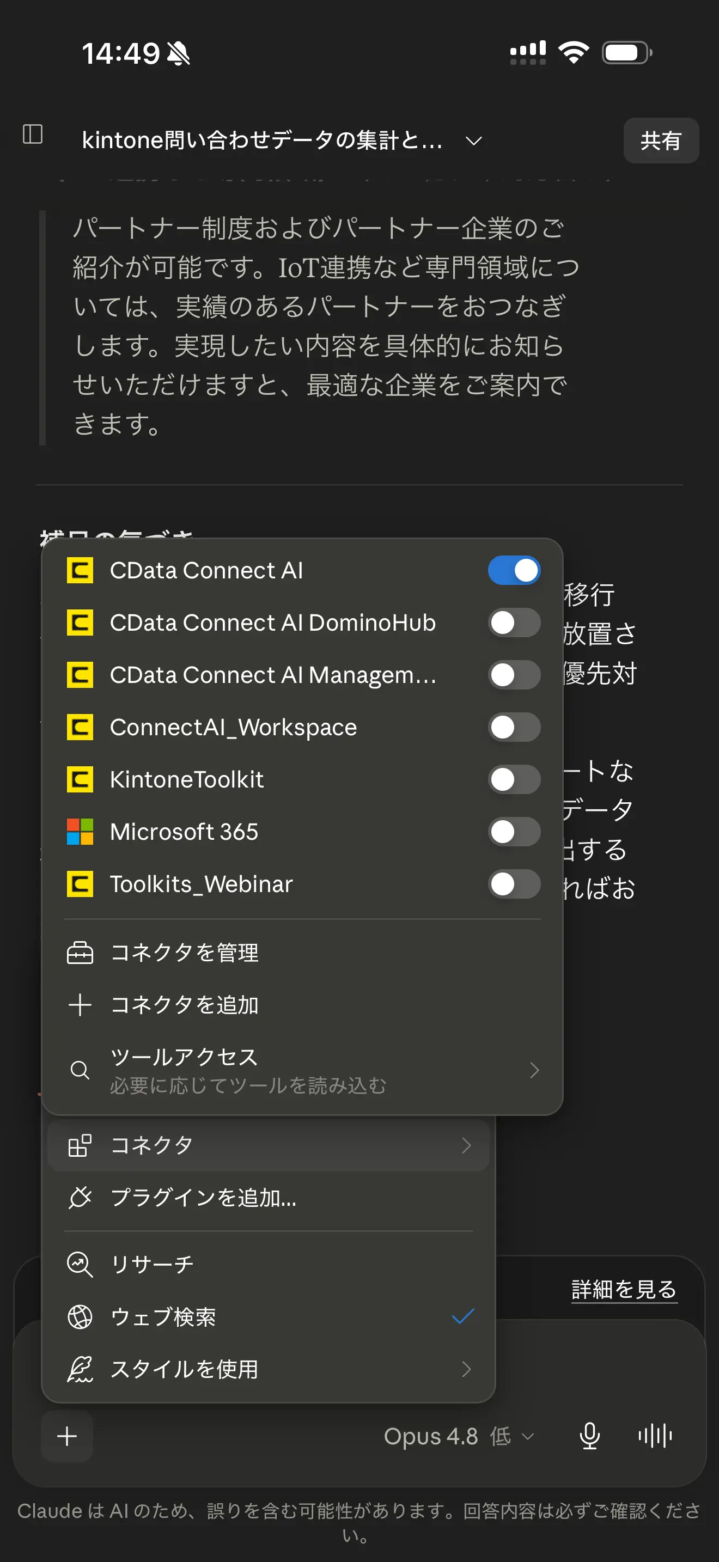Open コネクタを管理 menu entry

(x=302, y=952)
